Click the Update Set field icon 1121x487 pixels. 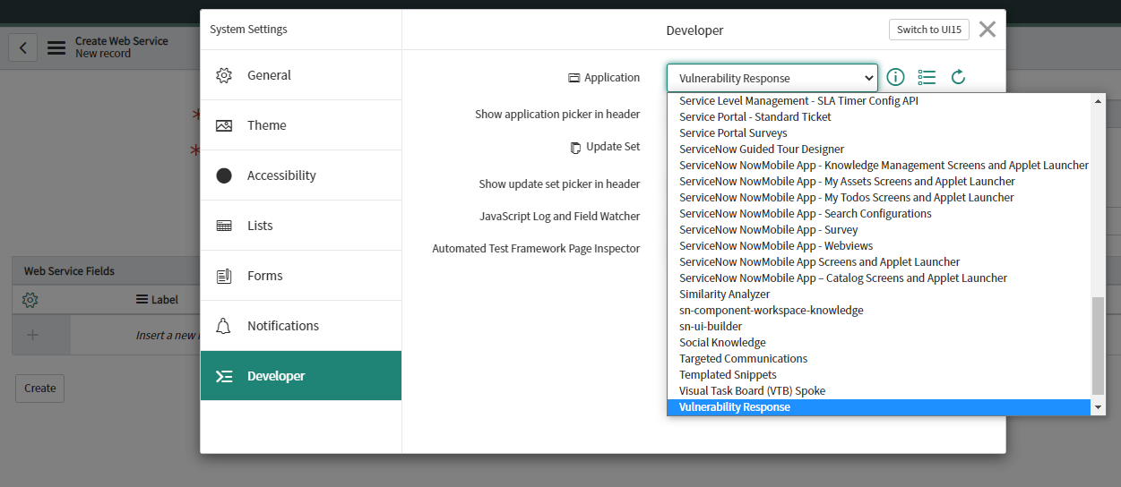[x=576, y=147]
